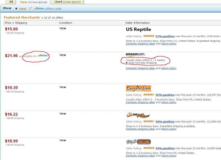Click the US Reptile seller name
The width and height of the screenshot is (221, 160).
138,29
